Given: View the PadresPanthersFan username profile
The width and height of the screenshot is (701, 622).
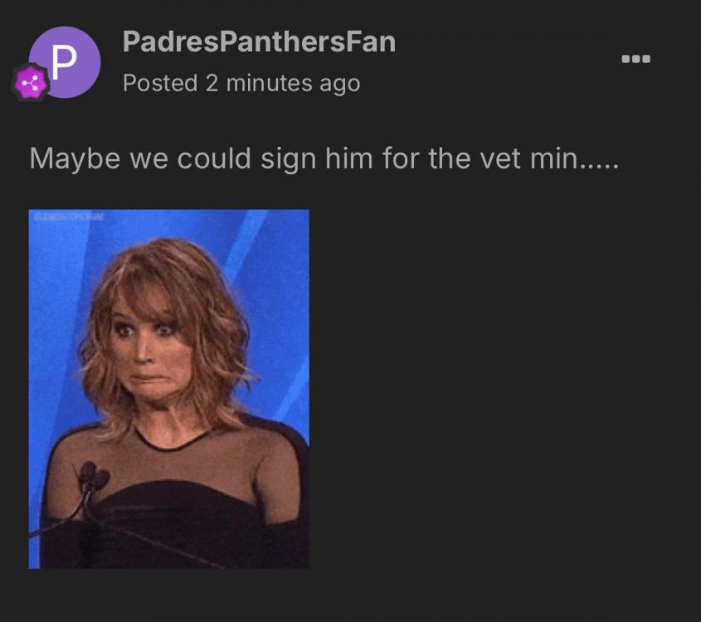Looking at the screenshot, I should pyautogui.click(x=259, y=41).
